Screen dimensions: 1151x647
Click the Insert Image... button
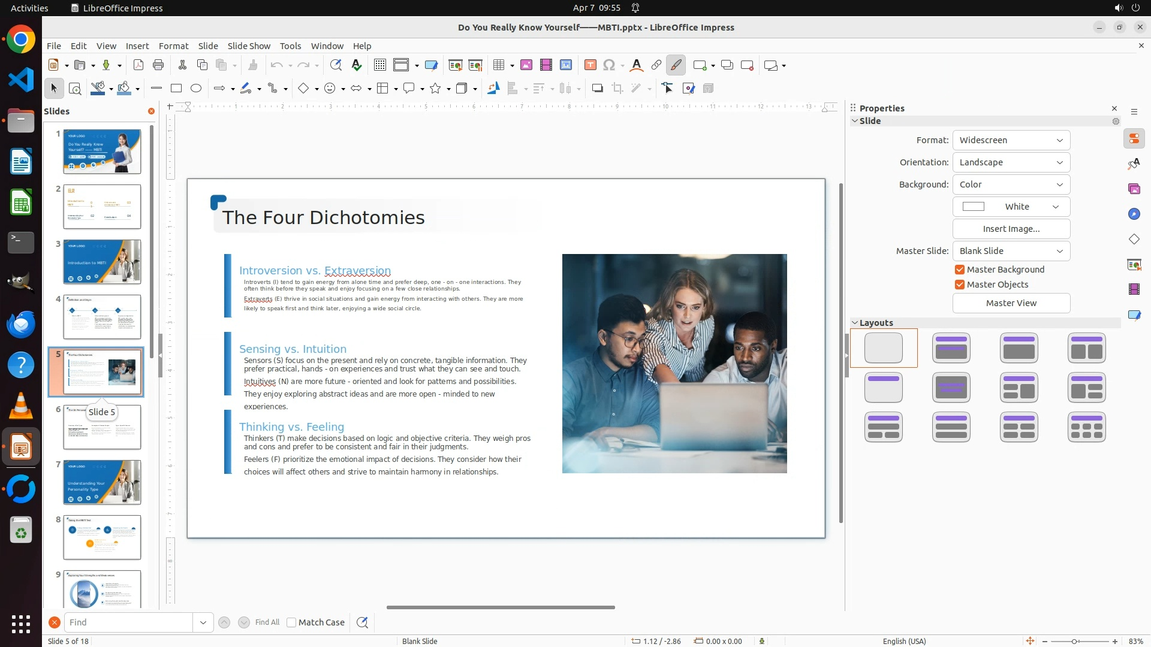(1011, 229)
